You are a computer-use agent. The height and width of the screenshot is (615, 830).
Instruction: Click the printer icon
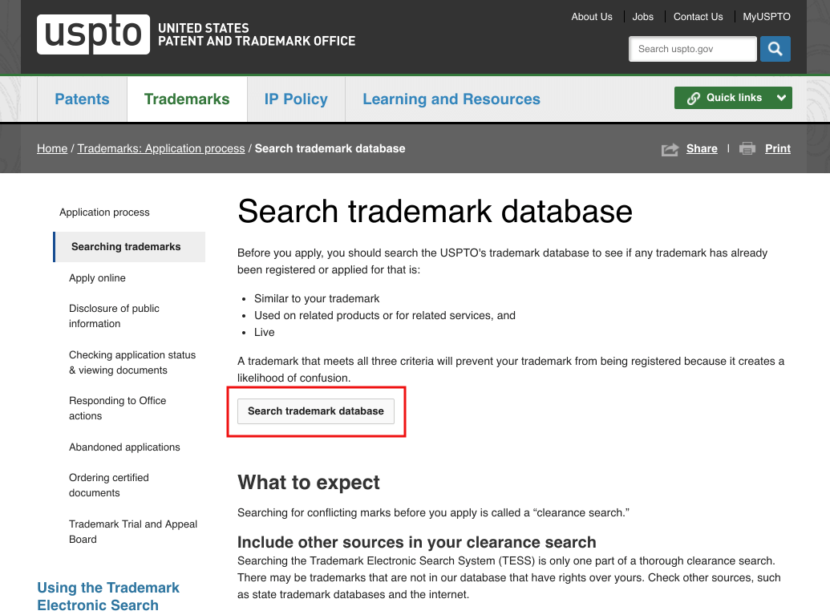click(x=747, y=148)
